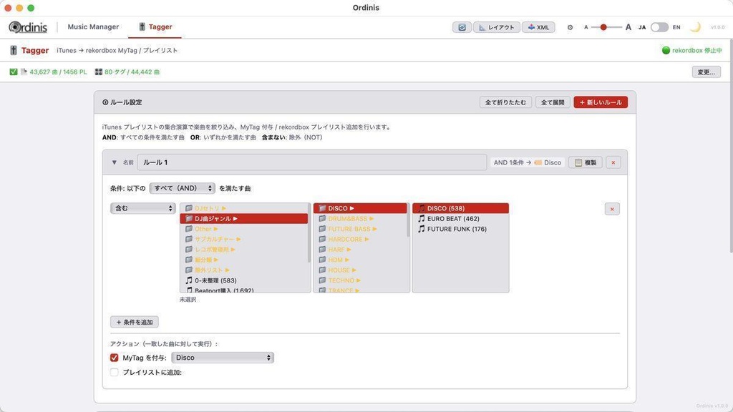Click the music note icon of 0-未整理
The width and height of the screenshot is (733, 412).
pos(189,280)
